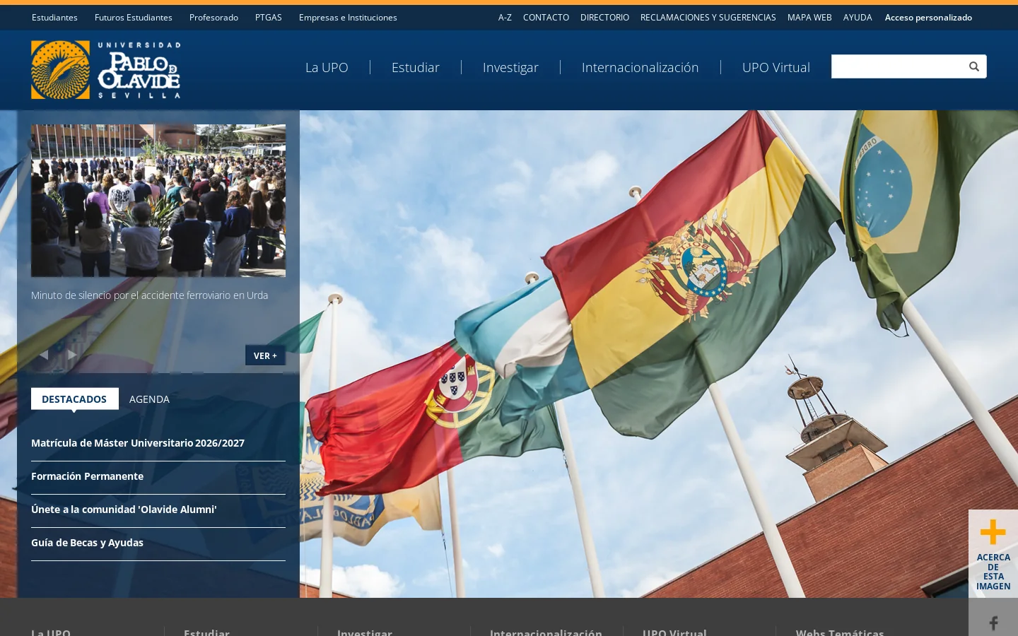Image resolution: width=1018 pixels, height=636 pixels.
Task: Open the Formación Permanente highlight
Action: [88, 476]
